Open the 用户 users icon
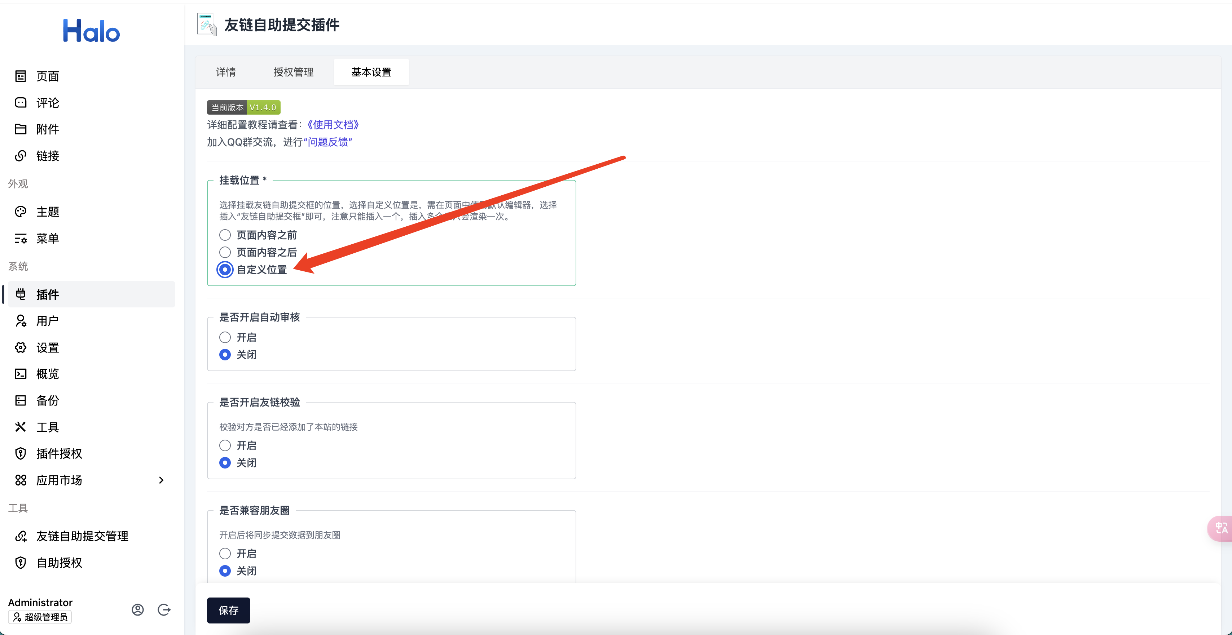The width and height of the screenshot is (1232, 635). (21, 321)
